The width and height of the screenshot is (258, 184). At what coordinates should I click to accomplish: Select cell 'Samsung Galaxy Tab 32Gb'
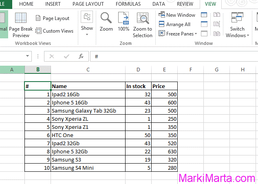click(x=88, y=111)
